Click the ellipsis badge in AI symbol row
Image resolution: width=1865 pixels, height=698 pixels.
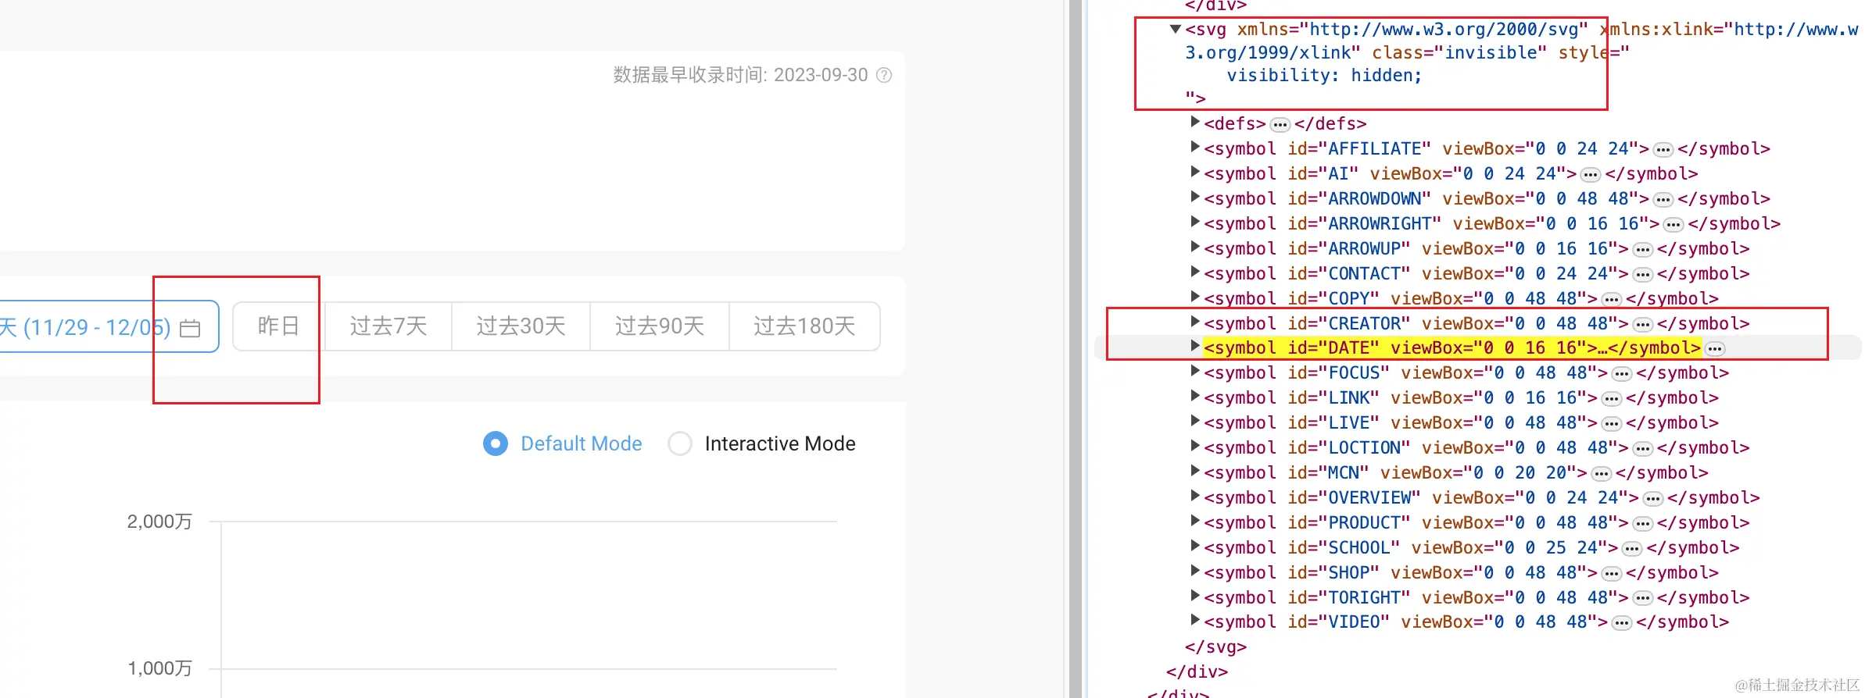(1591, 175)
